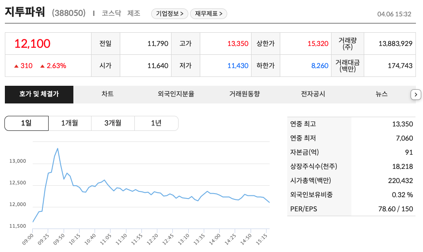Click the 거래대금 (백만) header cell
The height and width of the screenshot is (252, 423).
point(347,65)
